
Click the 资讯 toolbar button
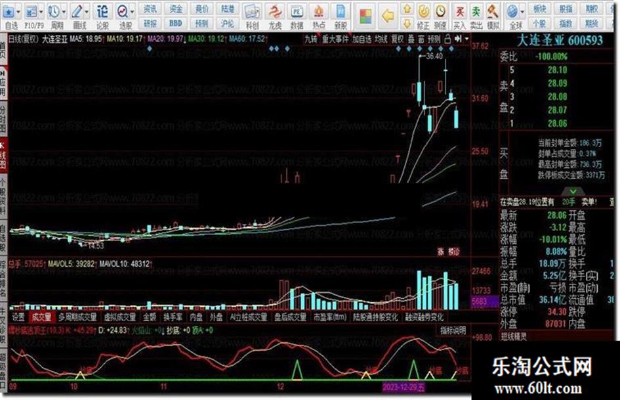pos(150,9)
